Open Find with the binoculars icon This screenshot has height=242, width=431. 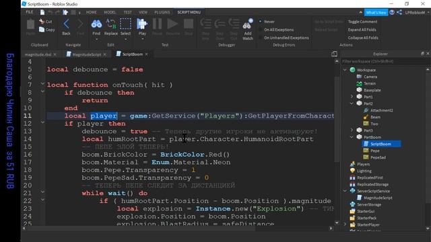[96, 24]
